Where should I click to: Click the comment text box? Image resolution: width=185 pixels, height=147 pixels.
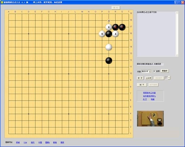(156, 34)
